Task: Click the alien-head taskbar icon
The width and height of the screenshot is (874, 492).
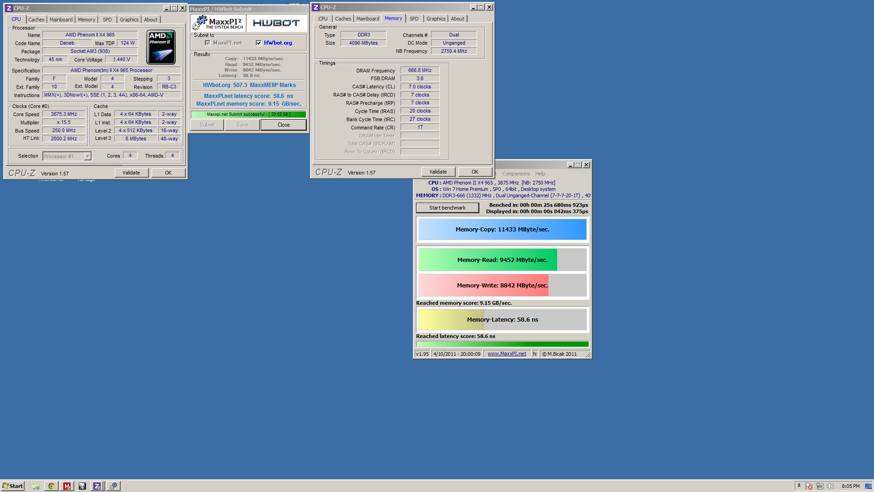Action: (82, 486)
